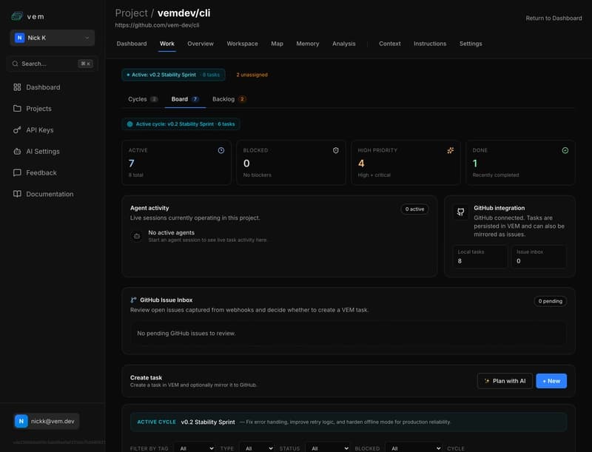Open the FILTER BY TAG dropdown
Viewport: 592px width, 452px height.
pos(195,448)
